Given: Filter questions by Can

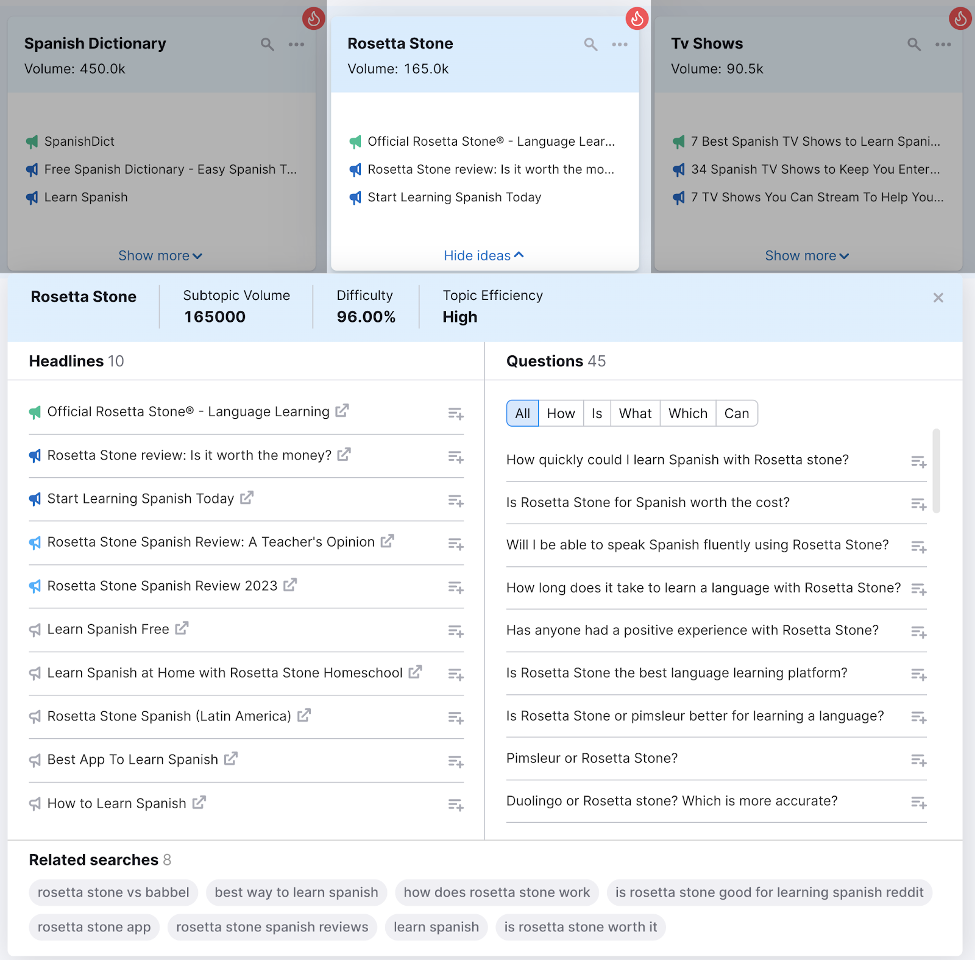Looking at the screenshot, I should point(737,413).
